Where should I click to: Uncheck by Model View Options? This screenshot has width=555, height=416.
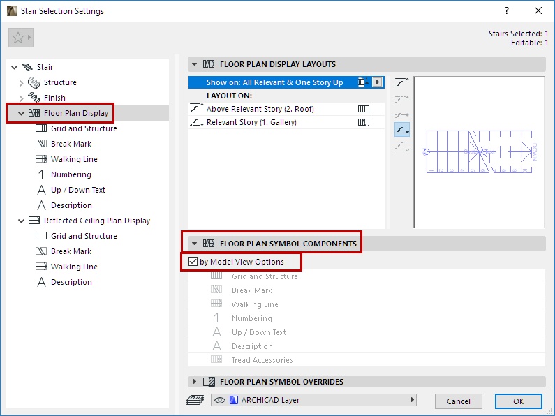[193, 262]
